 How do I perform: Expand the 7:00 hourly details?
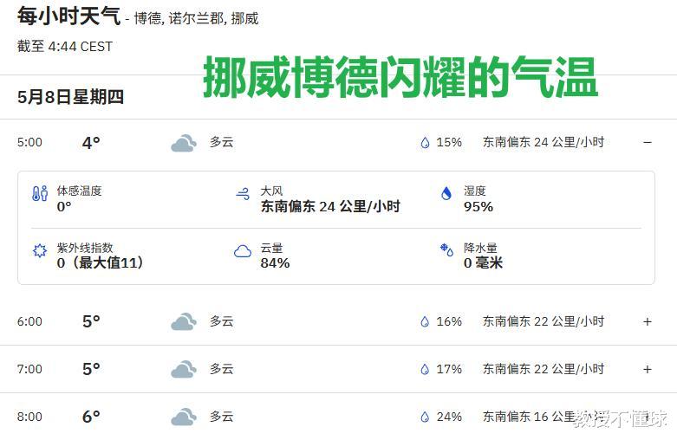[648, 369]
